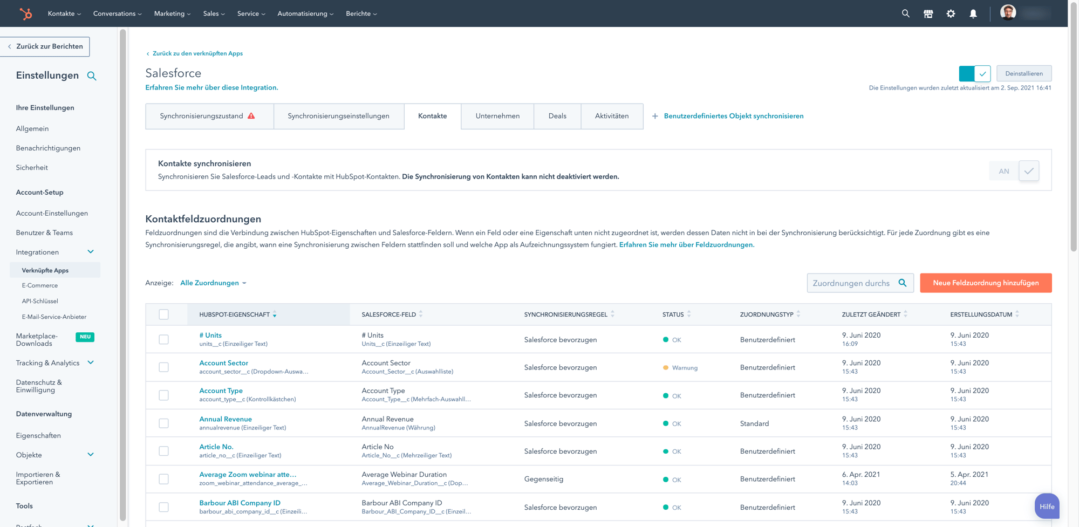Open the Sales top menu
Viewport: 1079px width, 527px height.
pyautogui.click(x=214, y=13)
